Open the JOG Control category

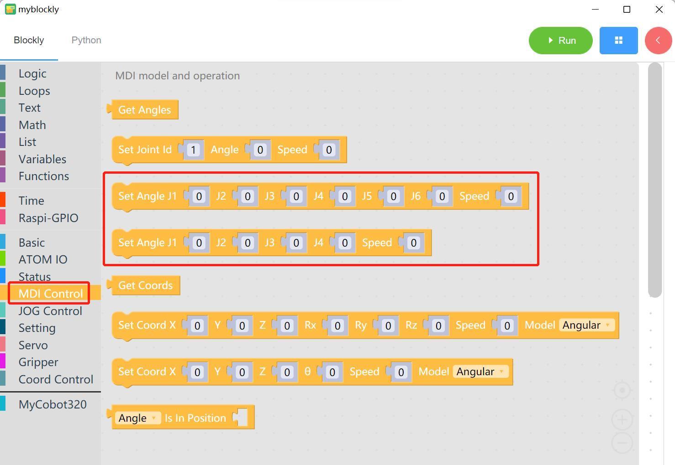50,311
